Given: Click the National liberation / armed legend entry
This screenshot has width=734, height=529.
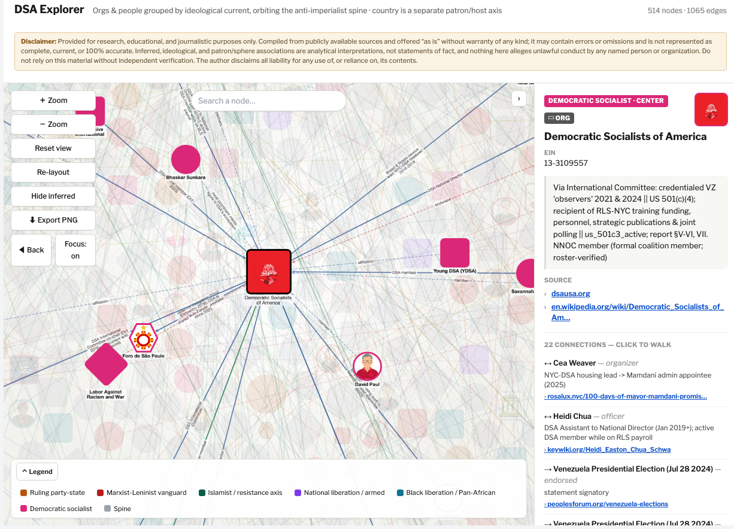Looking at the screenshot, I should [x=339, y=492].
